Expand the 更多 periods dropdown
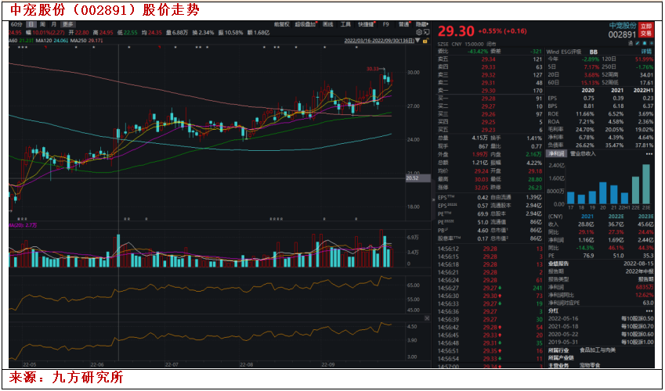665x391 pixels. (69, 24)
